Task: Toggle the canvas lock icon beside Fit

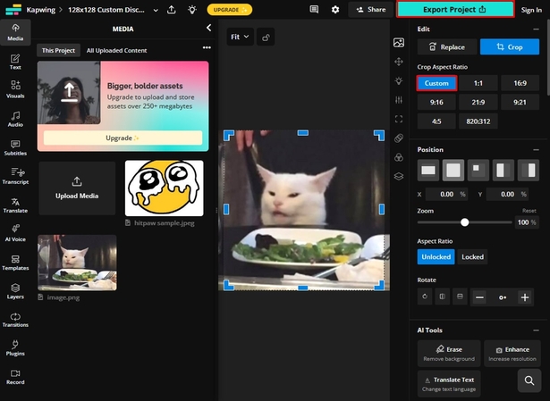Action: coord(267,38)
